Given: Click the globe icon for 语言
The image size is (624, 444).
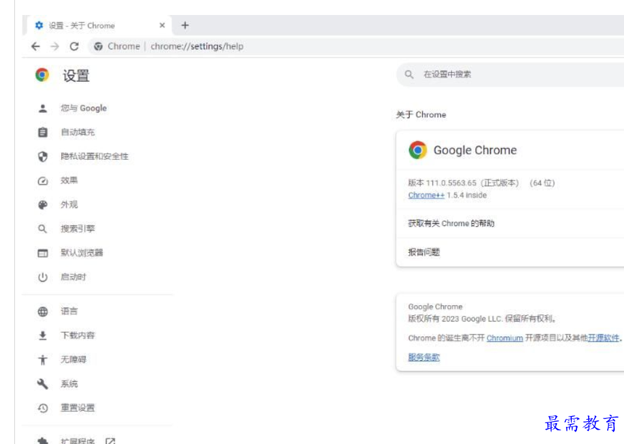Looking at the screenshot, I should click(x=43, y=312).
